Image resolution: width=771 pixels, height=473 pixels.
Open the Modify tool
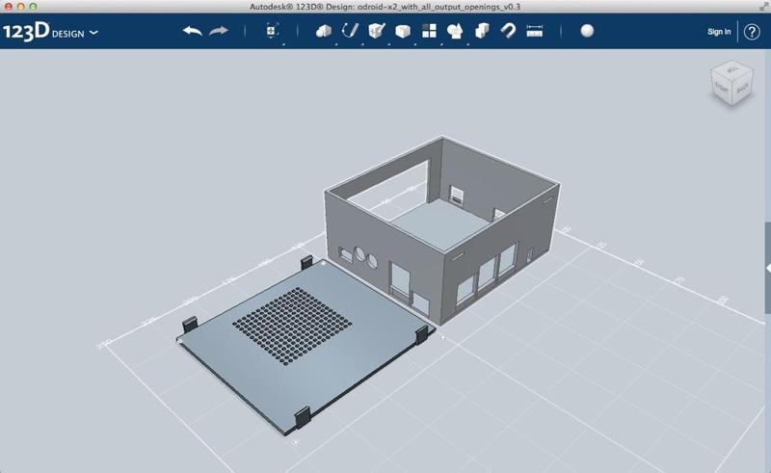click(x=403, y=32)
